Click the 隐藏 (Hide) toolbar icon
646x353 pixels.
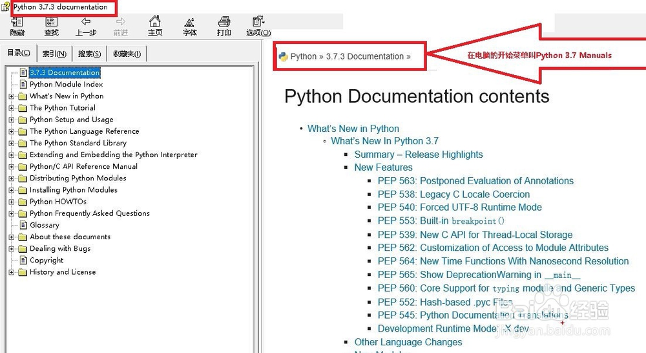tap(17, 27)
